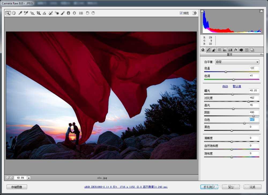Select the Red Eye Removal tool
This screenshot has height=195, width=268.
[x=57, y=13]
